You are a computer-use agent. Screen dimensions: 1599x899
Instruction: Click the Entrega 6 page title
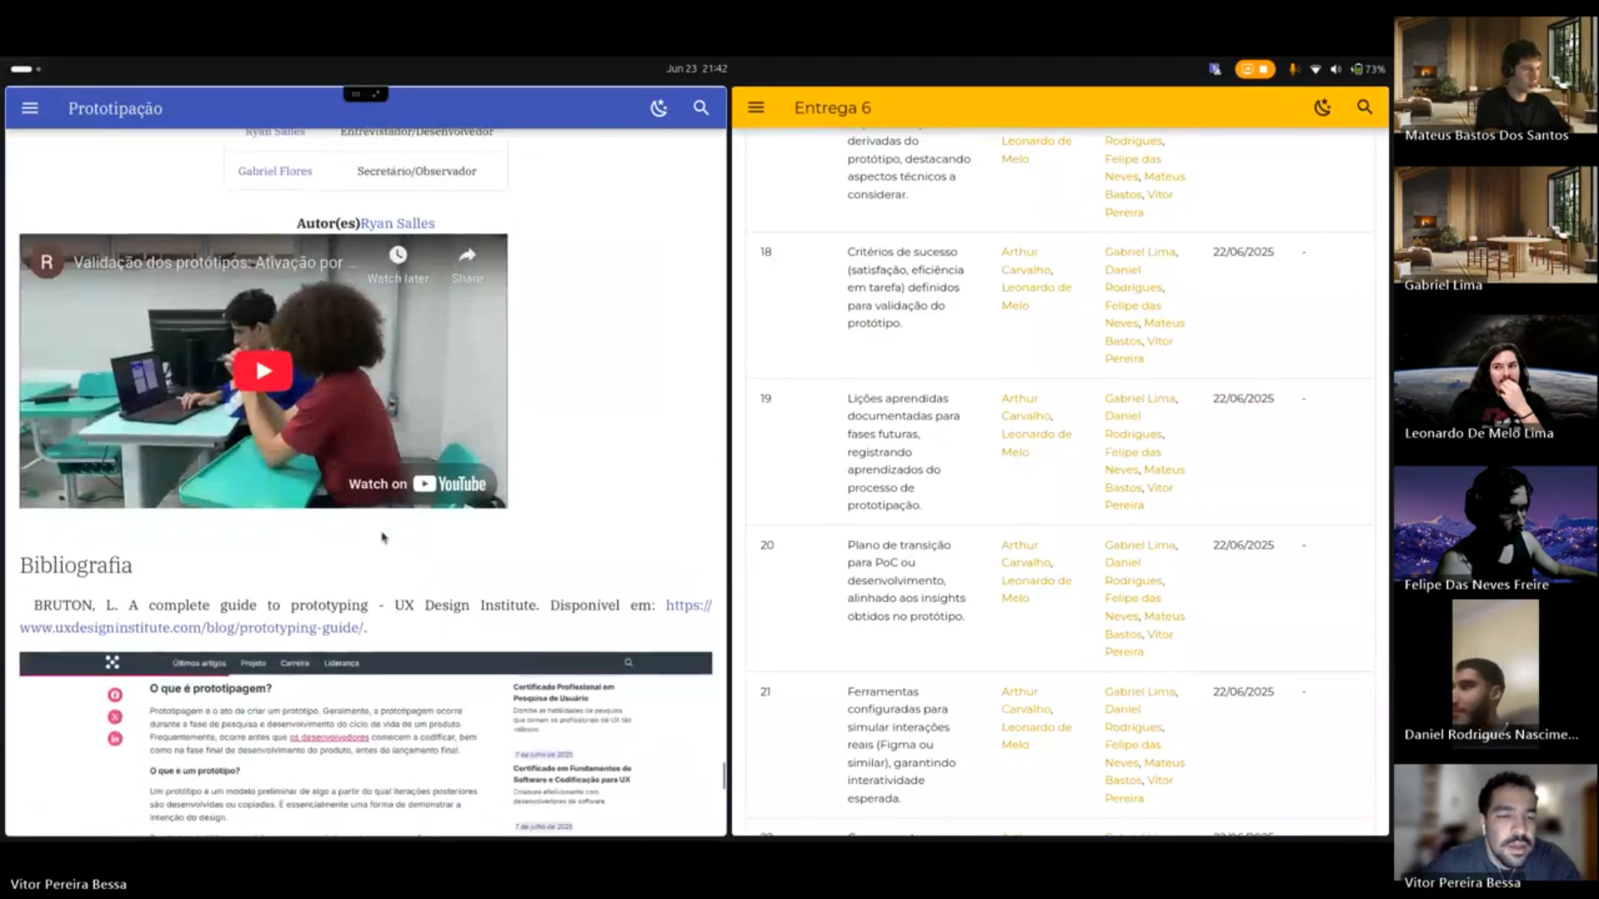point(832,107)
